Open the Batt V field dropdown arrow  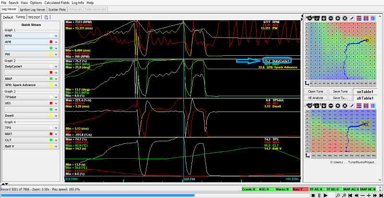tap(56, 146)
